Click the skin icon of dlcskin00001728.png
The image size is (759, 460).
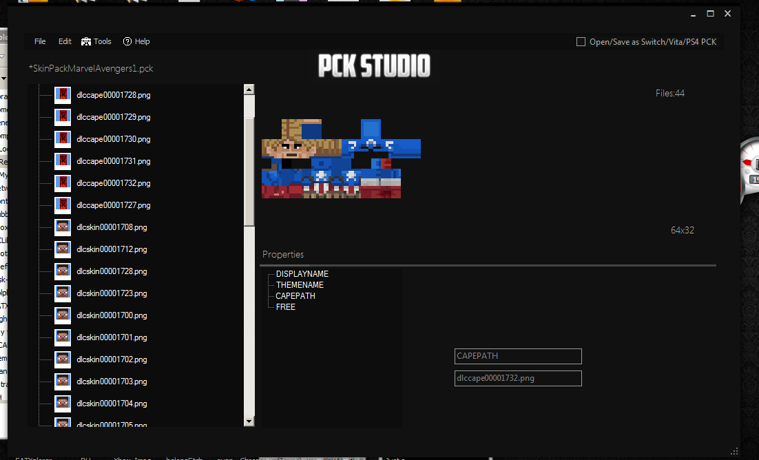coord(63,271)
